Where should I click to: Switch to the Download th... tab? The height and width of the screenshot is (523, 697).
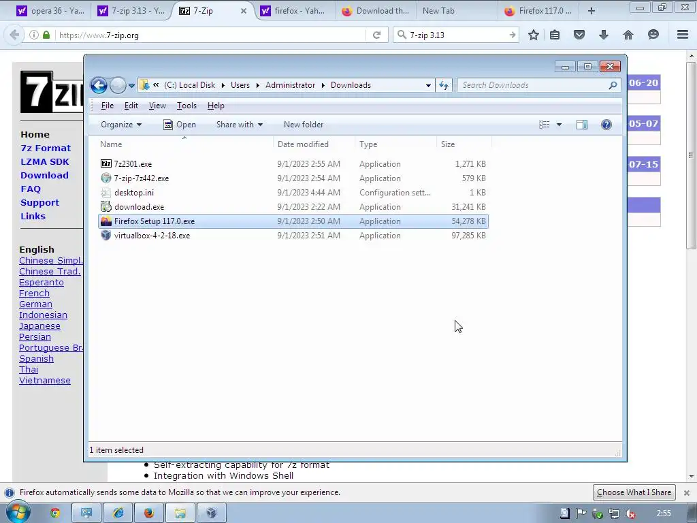[x=376, y=11]
